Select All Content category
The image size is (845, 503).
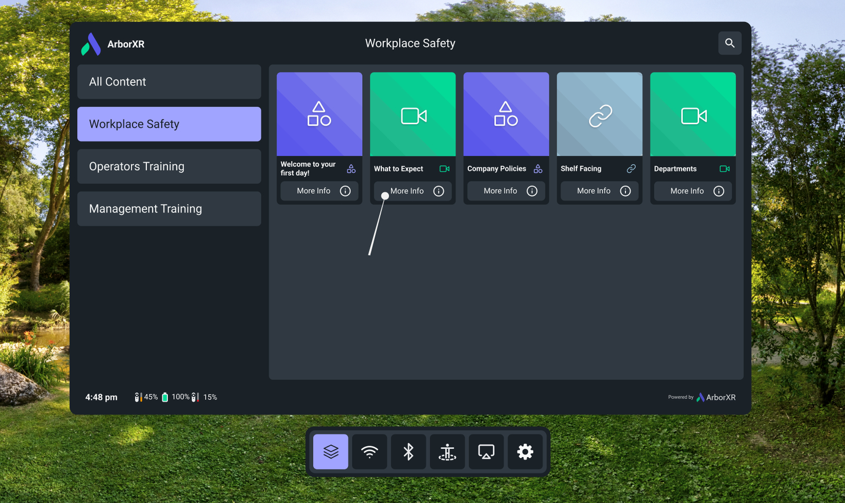[x=169, y=82]
